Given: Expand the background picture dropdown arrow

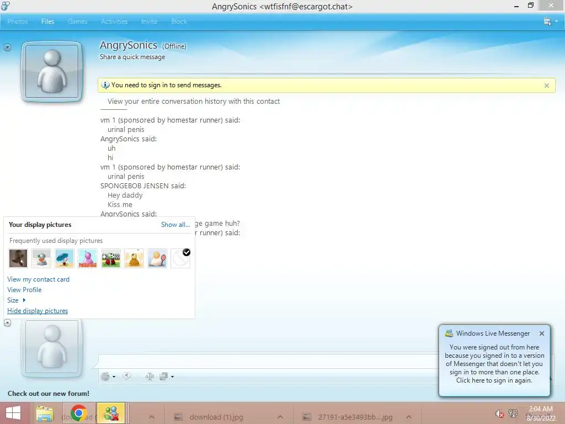Looking at the screenshot, I should (172, 377).
